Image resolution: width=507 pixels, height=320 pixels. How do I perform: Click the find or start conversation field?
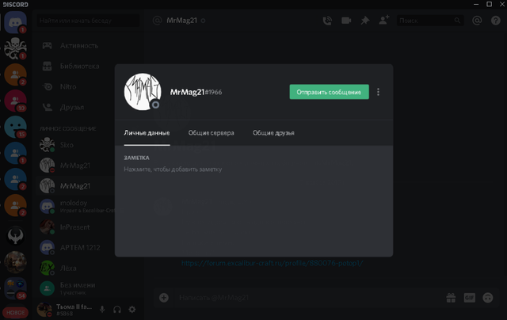[x=88, y=21]
